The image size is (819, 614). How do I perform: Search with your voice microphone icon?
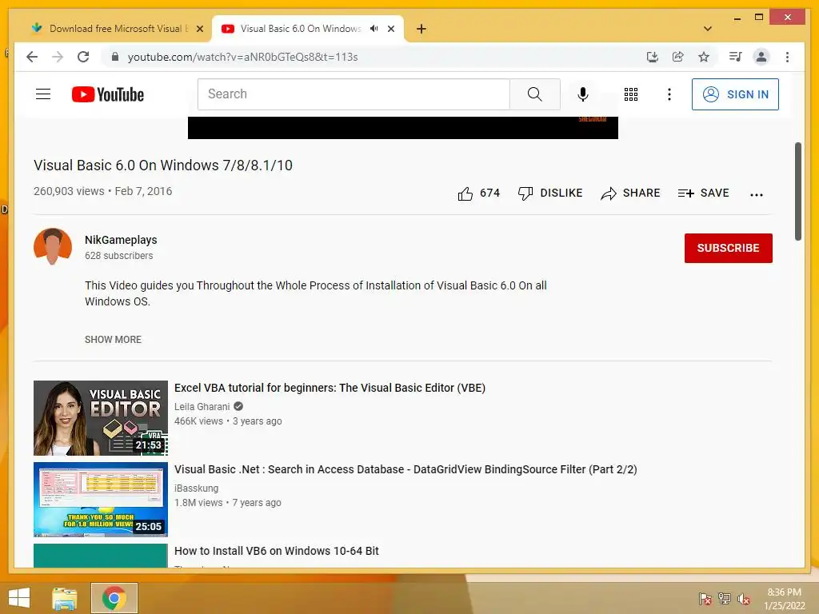pyautogui.click(x=583, y=94)
